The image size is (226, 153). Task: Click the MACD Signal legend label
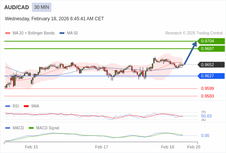pos(48,128)
